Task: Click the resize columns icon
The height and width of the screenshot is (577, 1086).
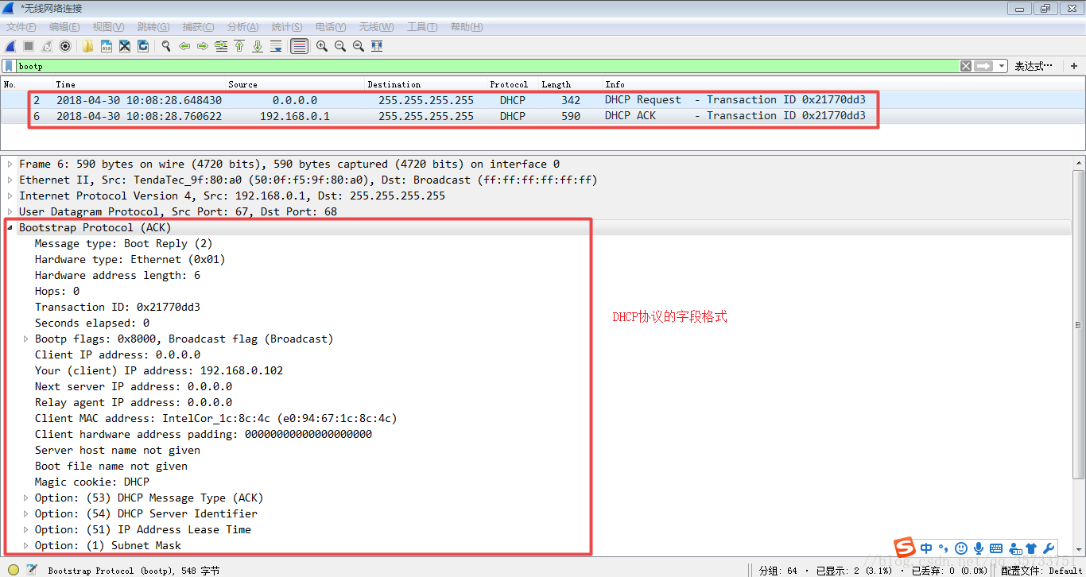Action: [377, 46]
